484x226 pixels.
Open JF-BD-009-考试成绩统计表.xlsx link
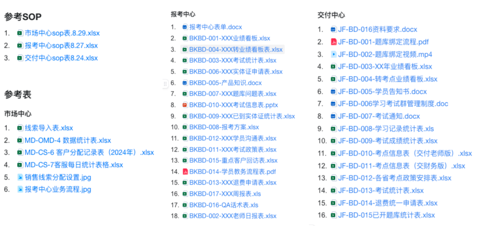(388, 141)
